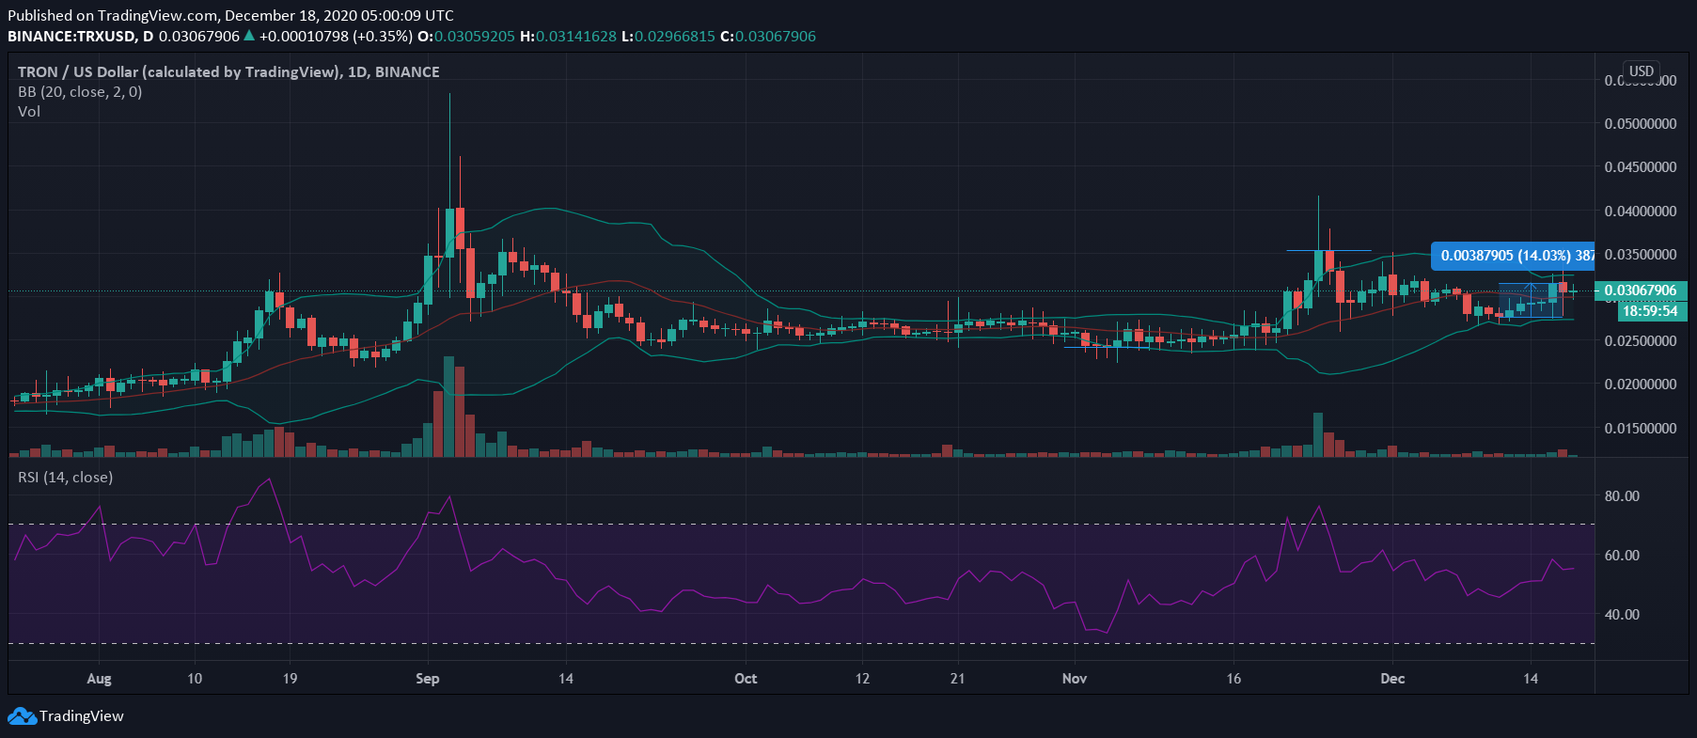Click the current price tag 0.03067906
The width and height of the screenshot is (1697, 738).
click(x=1641, y=290)
